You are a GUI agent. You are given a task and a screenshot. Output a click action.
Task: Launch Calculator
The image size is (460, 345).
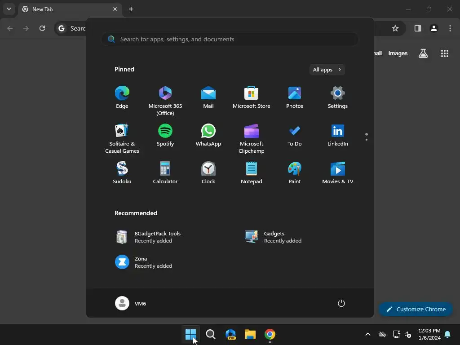165,173
